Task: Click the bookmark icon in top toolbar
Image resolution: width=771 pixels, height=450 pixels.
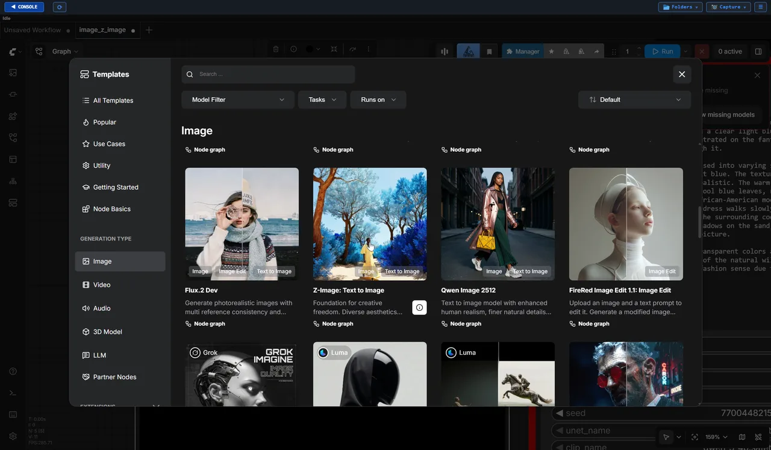Action: [x=489, y=52]
